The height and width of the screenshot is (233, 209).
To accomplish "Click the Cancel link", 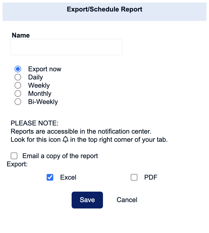I will pos(127,200).
